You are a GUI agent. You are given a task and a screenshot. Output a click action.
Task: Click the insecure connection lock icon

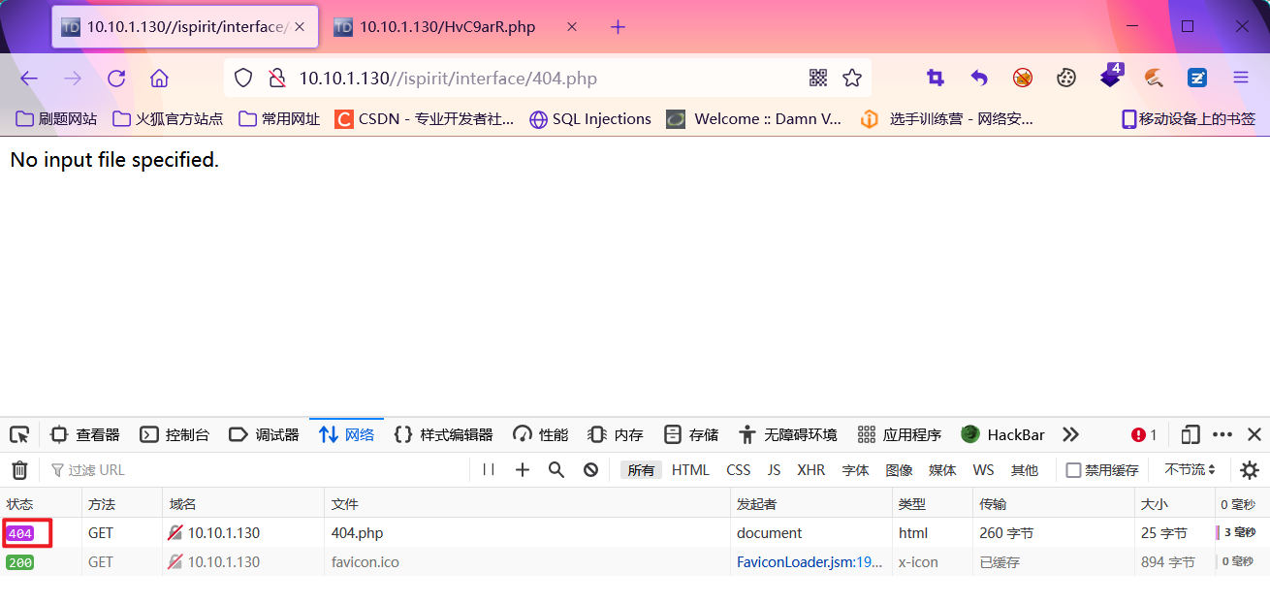point(276,79)
